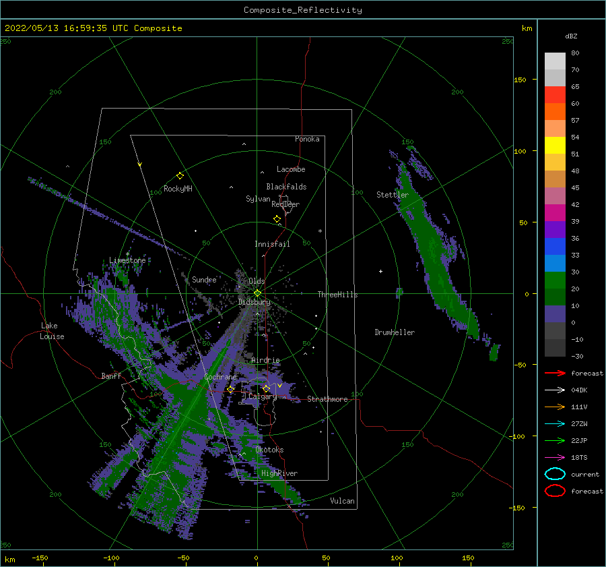Click the Sylvan label
606x567 pixels.
pos(258,199)
